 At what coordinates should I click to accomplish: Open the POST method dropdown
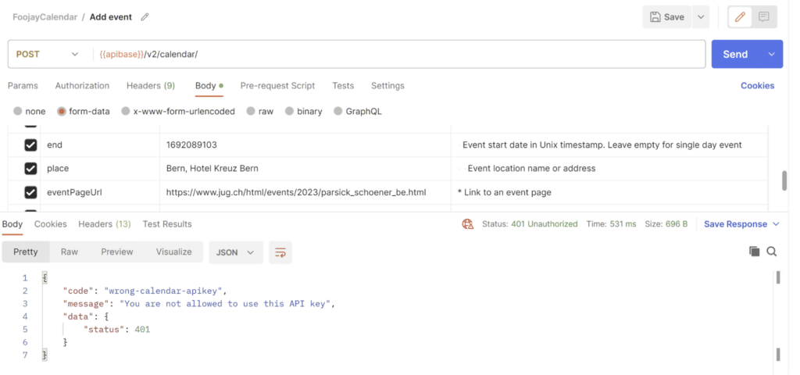(x=47, y=54)
